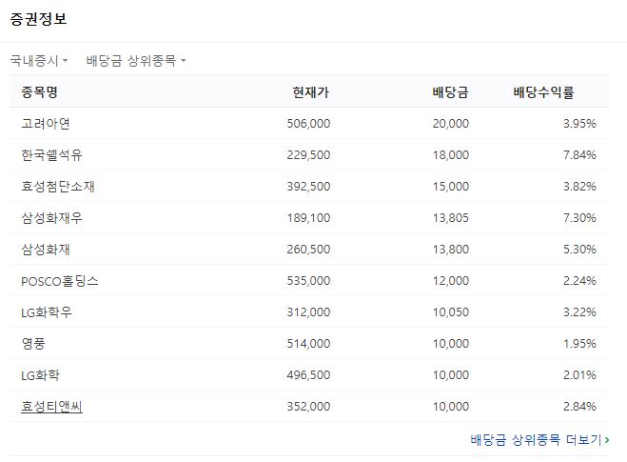Open the 국내증시 dropdown

39,60
